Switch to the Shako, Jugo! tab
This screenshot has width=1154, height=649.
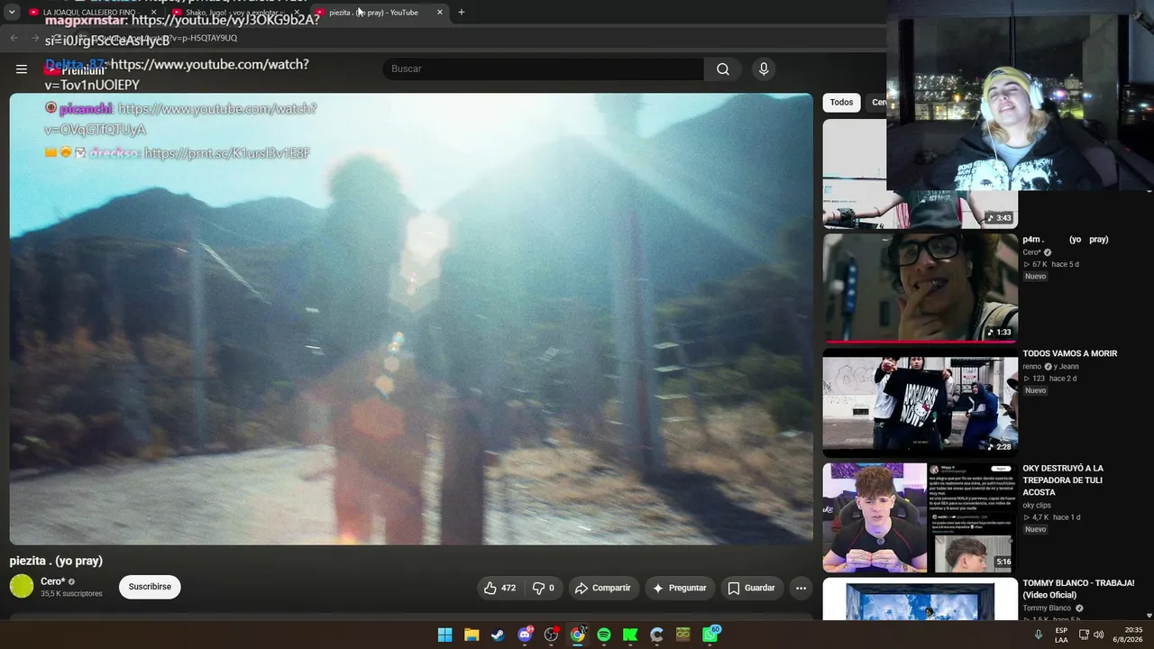pos(236,13)
